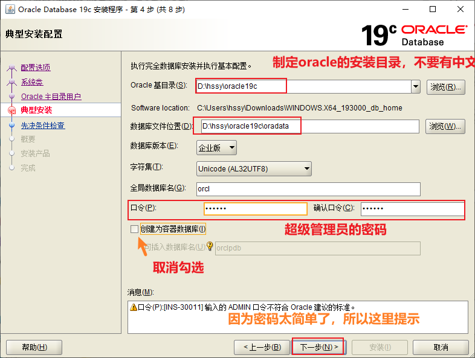475x358 pixels.
Task: Open the 数据库版本 企业版 dropdown
Action: 216,148
